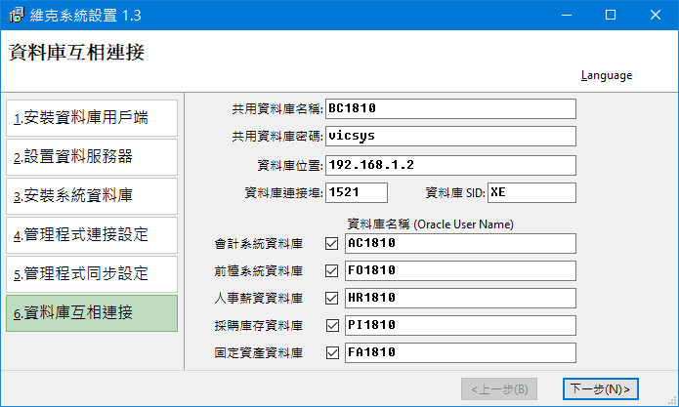Click the 共用資料庫名稱 field with BC1810
Viewport: 679px width, 407px height.
[x=450, y=108]
